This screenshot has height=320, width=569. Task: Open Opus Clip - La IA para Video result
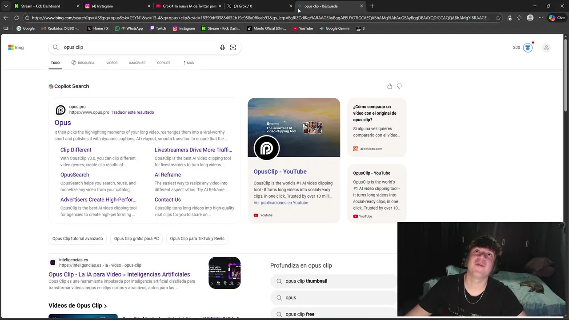[119, 274]
